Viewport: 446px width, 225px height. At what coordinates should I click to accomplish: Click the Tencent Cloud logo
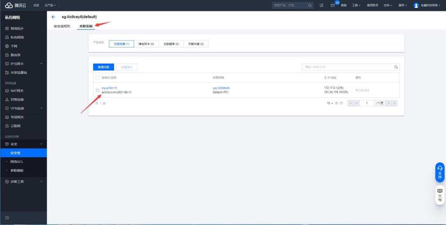(x=15, y=5)
